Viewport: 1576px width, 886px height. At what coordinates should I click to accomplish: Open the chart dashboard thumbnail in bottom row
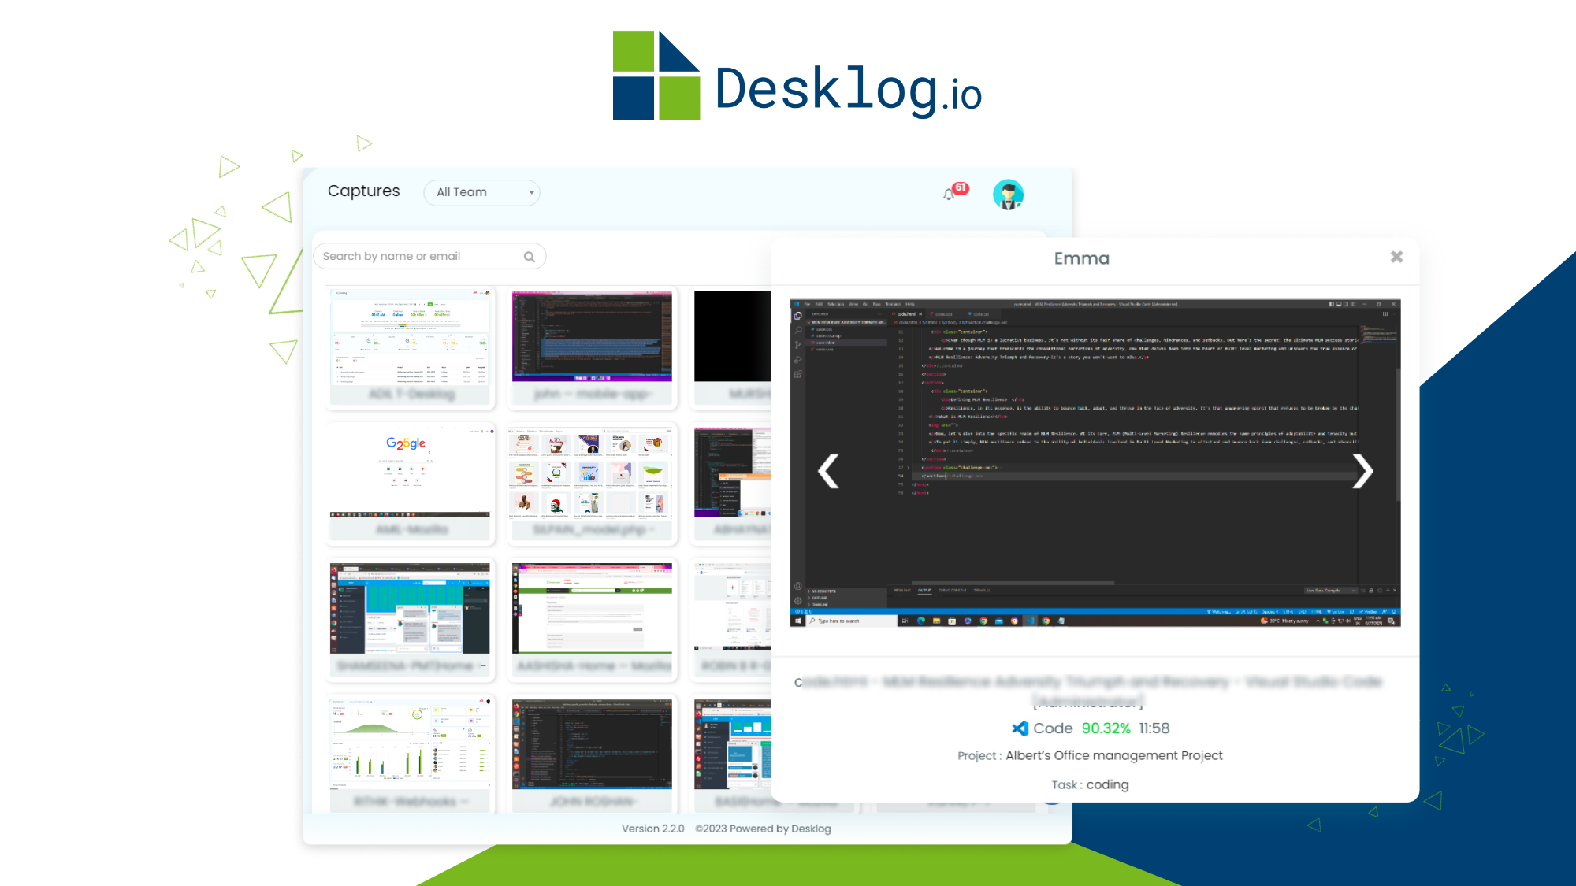(x=410, y=743)
